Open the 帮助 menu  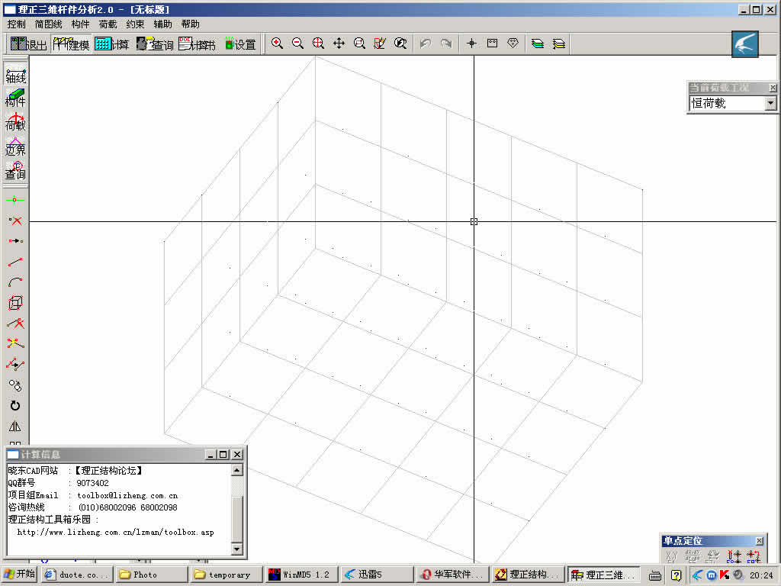190,24
